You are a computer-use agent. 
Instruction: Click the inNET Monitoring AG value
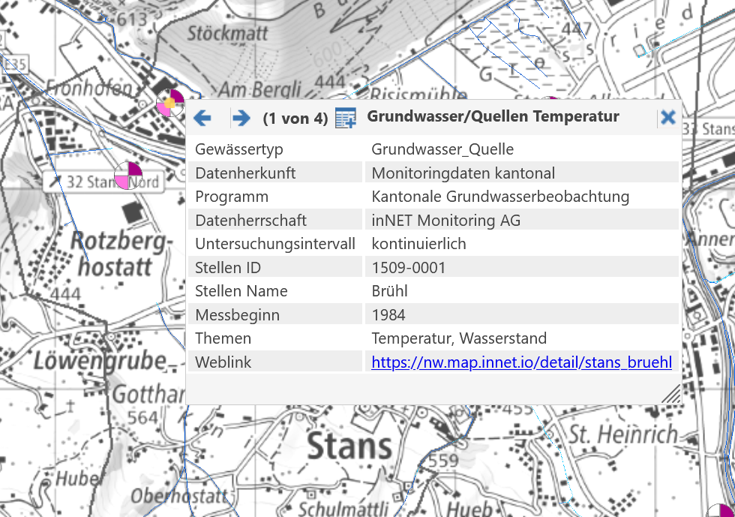(445, 221)
